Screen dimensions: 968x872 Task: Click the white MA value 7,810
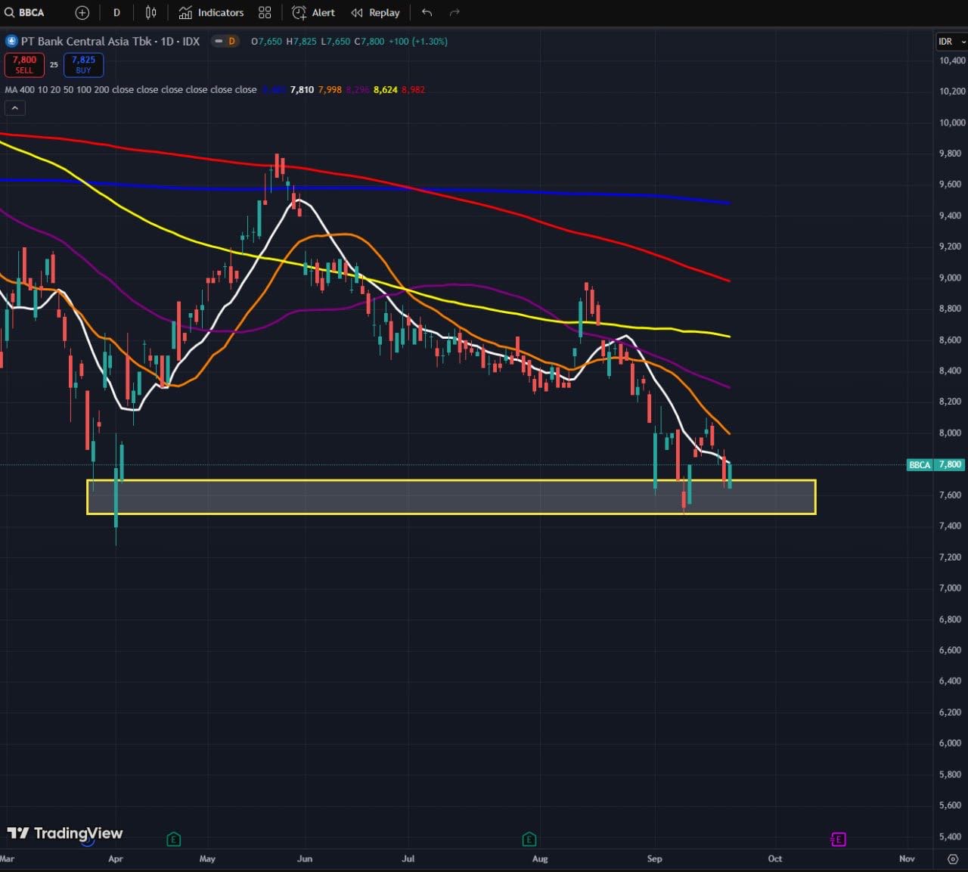point(302,89)
